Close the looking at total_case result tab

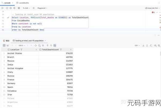tap(45, 41)
